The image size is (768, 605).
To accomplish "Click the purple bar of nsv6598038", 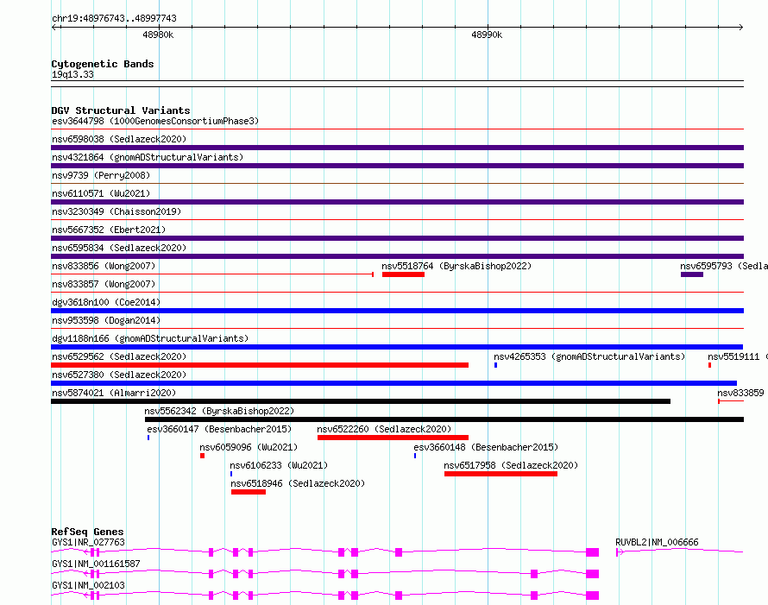I will (x=397, y=148).
